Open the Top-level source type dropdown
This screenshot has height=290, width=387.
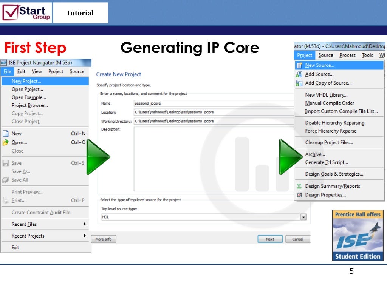pyautogui.click(x=303, y=217)
